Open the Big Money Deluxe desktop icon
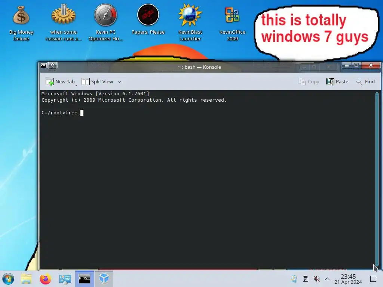The width and height of the screenshot is (383, 287). [21, 23]
